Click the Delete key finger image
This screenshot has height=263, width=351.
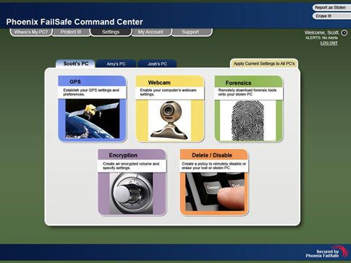[x=215, y=191]
